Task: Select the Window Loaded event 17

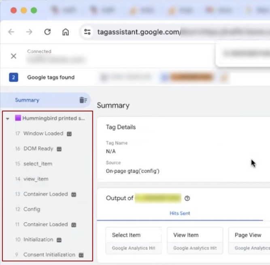Action: 43,133
